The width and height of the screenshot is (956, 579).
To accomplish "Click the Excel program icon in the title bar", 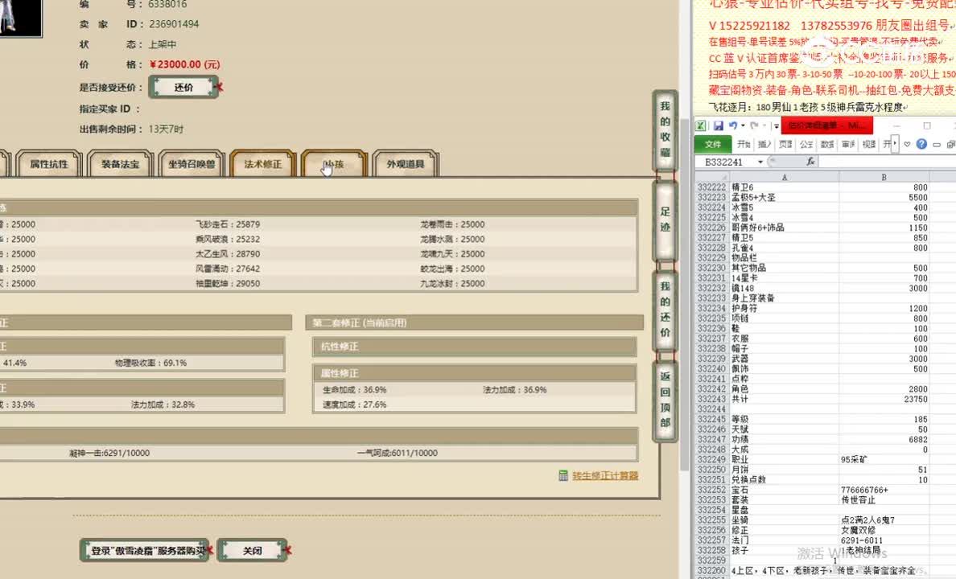I will click(701, 125).
